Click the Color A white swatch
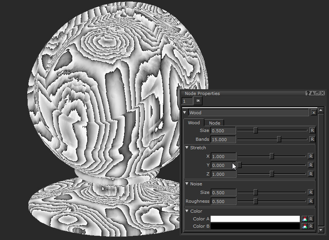The width and height of the screenshot is (329, 240). tap(255, 219)
